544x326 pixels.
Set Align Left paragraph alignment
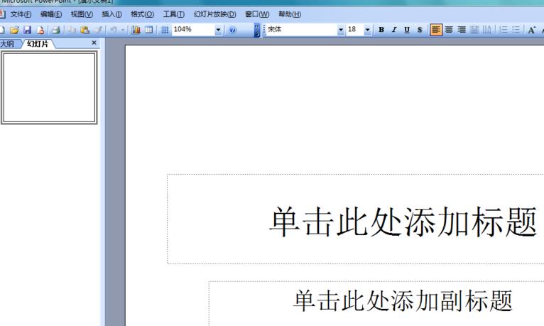436,30
